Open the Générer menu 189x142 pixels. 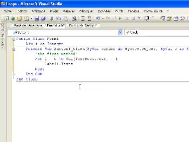[69, 11]
